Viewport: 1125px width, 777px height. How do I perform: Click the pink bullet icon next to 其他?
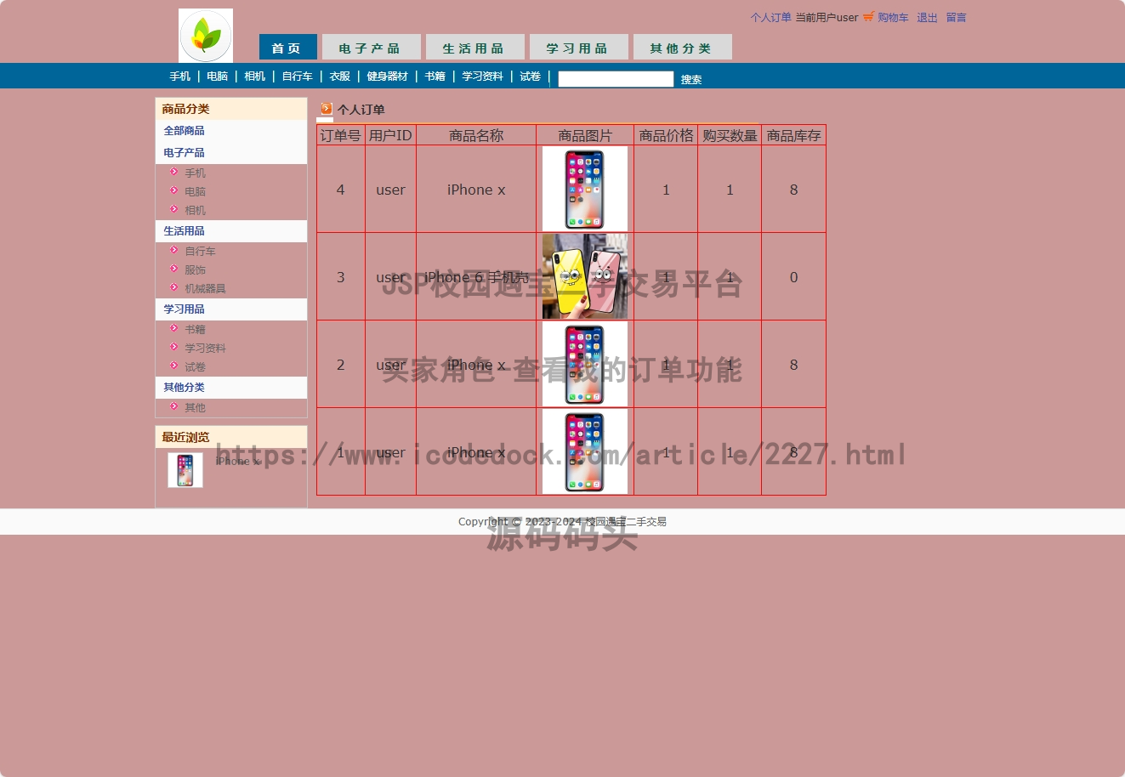click(x=174, y=406)
